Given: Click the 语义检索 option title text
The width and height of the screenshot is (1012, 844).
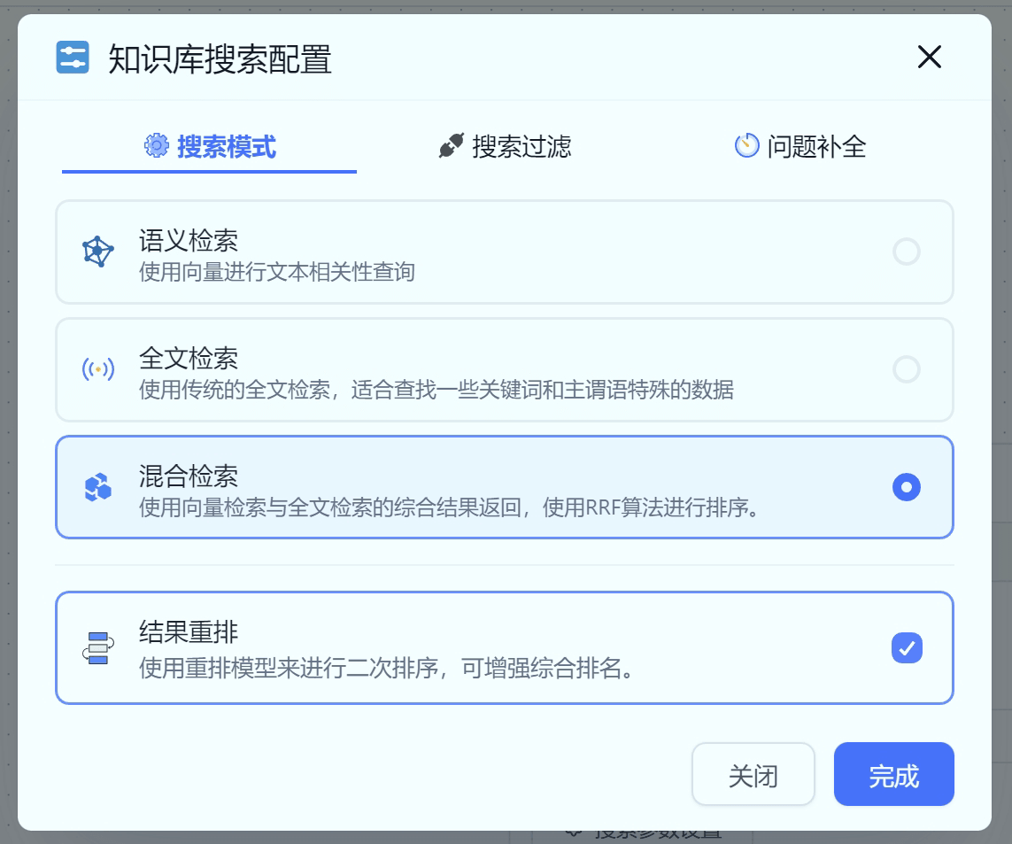Looking at the screenshot, I should point(189,240).
